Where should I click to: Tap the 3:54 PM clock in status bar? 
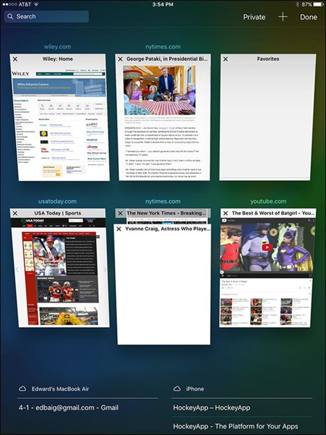pyautogui.click(x=163, y=4)
